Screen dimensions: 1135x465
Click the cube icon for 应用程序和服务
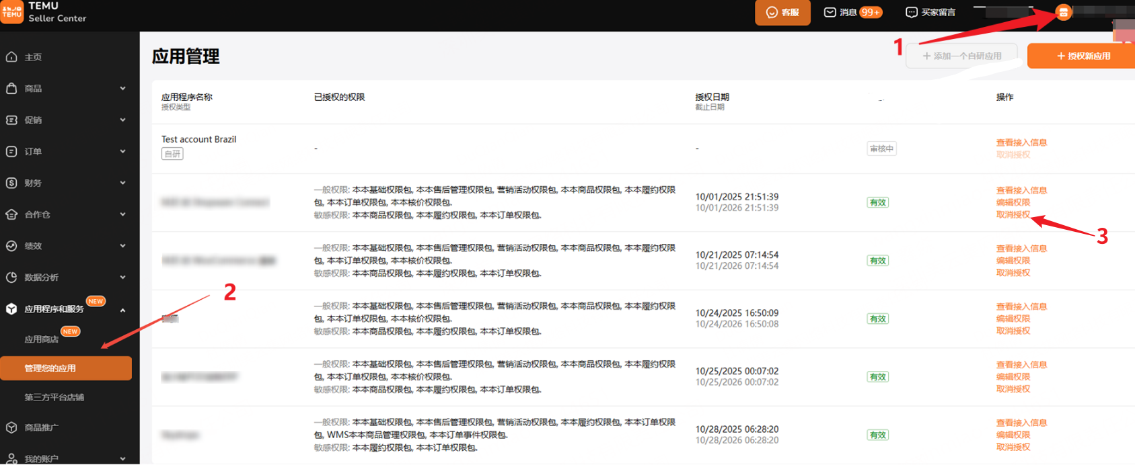11,309
